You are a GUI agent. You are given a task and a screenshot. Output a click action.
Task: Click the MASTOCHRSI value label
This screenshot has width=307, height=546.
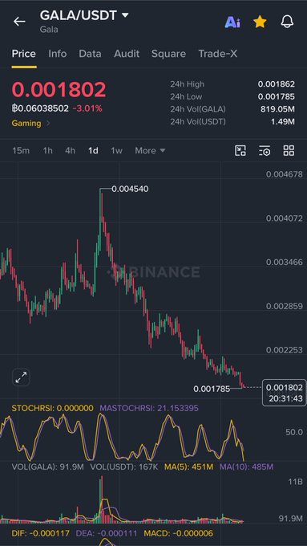click(x=149, y=408)
